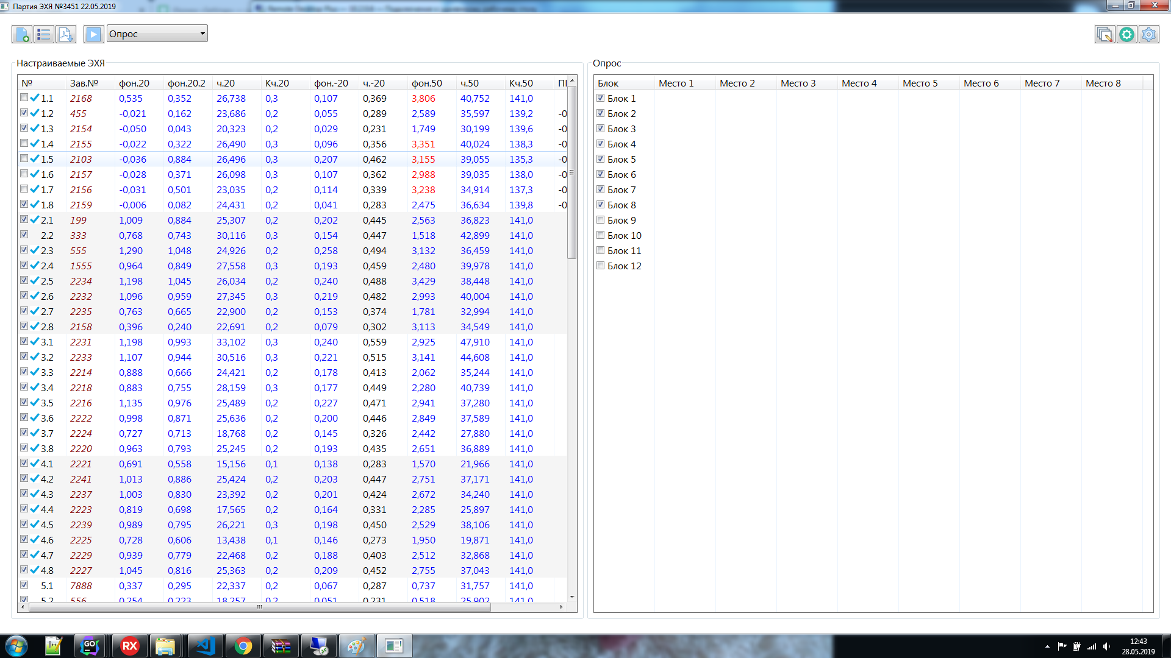
Task: Click the edit stacked pages pencil icon
Action: pos(1105,34)
